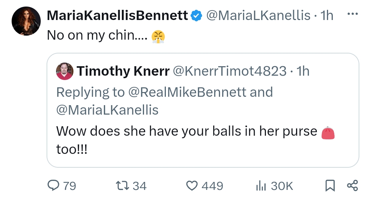
Task: Bookmark this tweet
Action: click(x=330, y=186)
